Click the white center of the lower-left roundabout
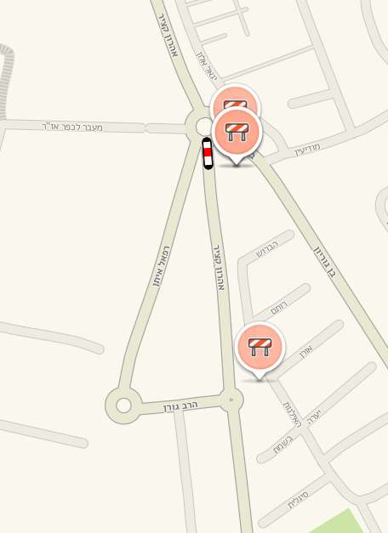The width and height of the screenshot is (388, 533). [123, 405]
